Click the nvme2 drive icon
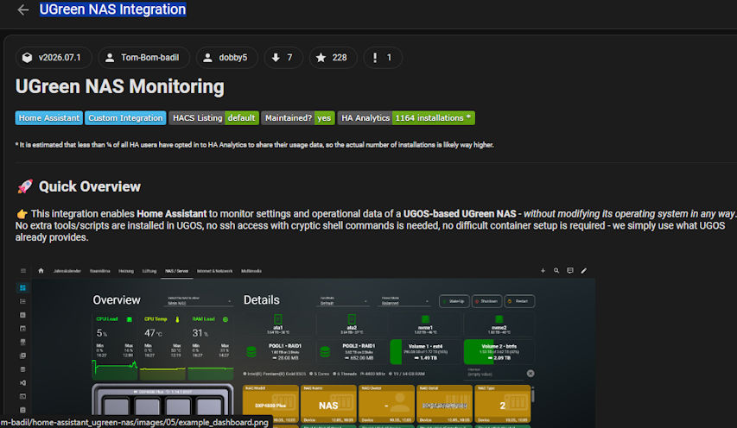 (x=499, y=319)
